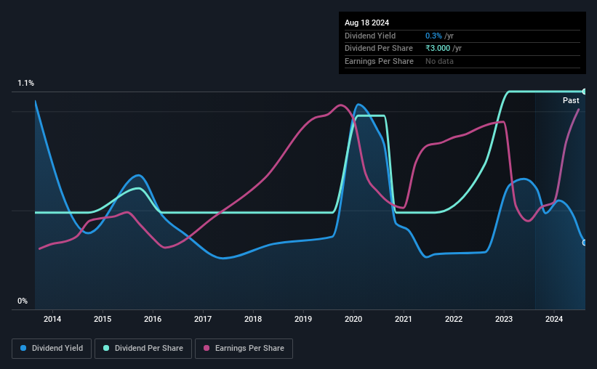Click the blue dividend yield endpoint marker
This screenshot has height=369, width=597.
pyautogui.click(x=585, y=243)
